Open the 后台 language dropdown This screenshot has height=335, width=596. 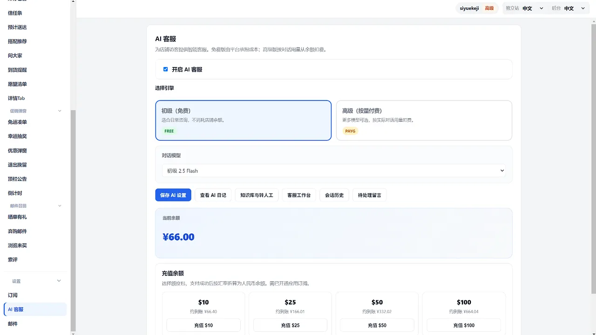click(x=575, y=8)
